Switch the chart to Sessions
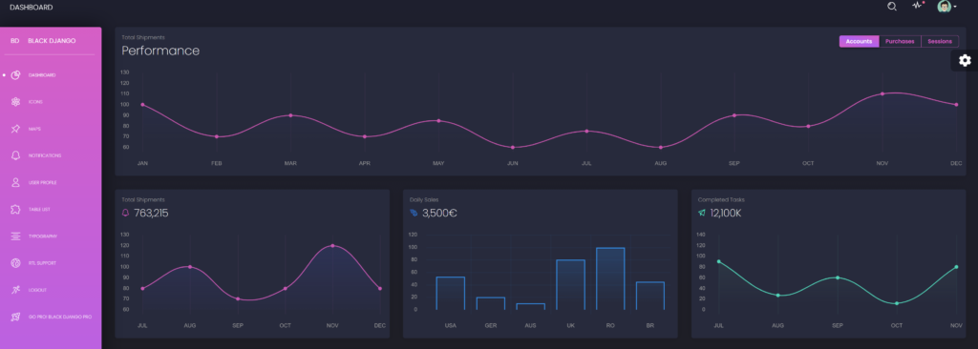This screenshot has height=349, width=978. [940, 41]
